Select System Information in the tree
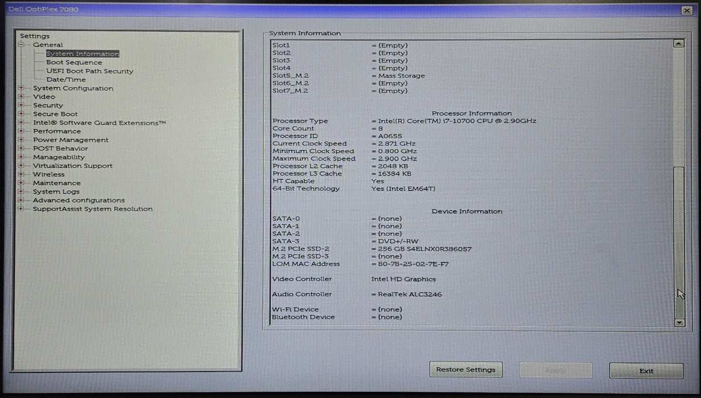Viewport: 701px width, 398px height. [83, 54]
